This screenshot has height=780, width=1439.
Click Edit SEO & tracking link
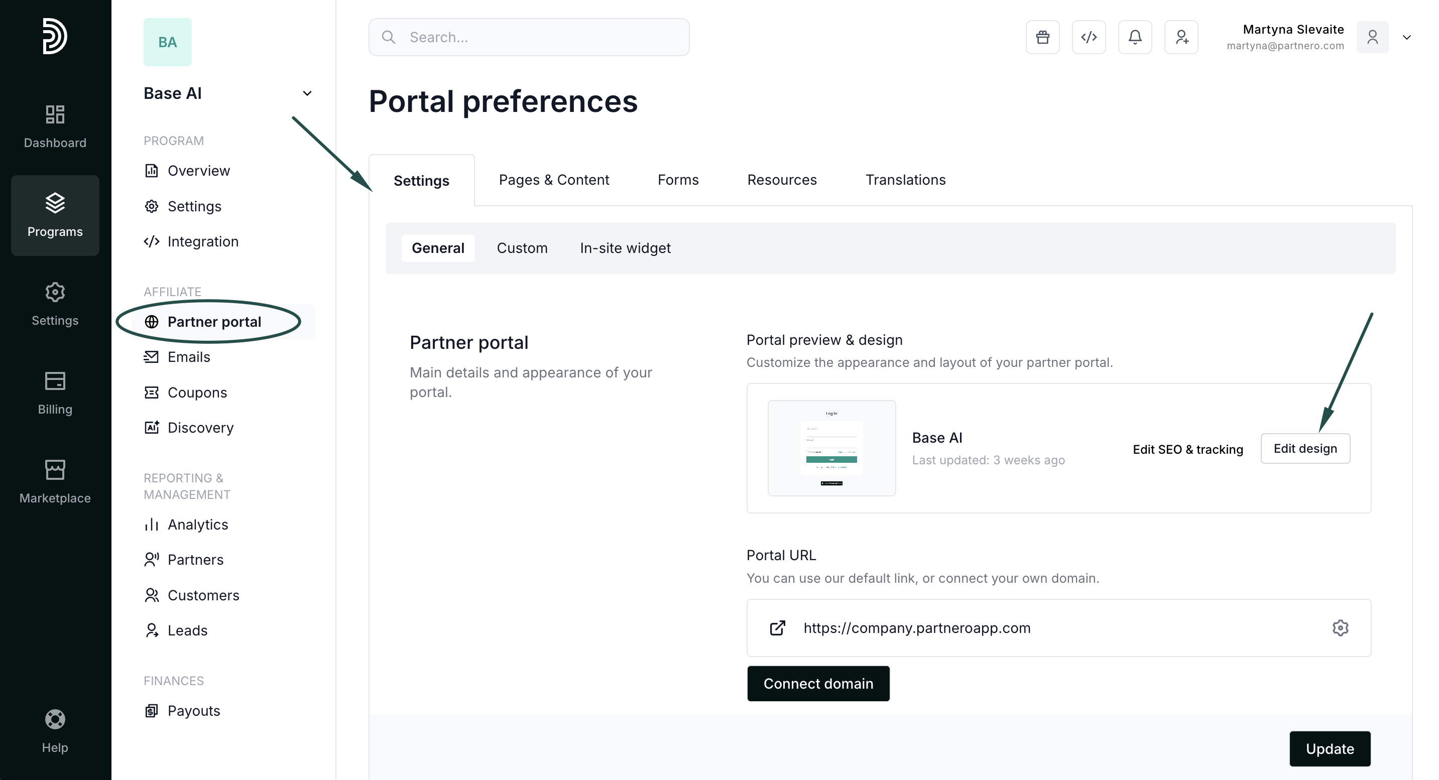tap(1187, 449)
